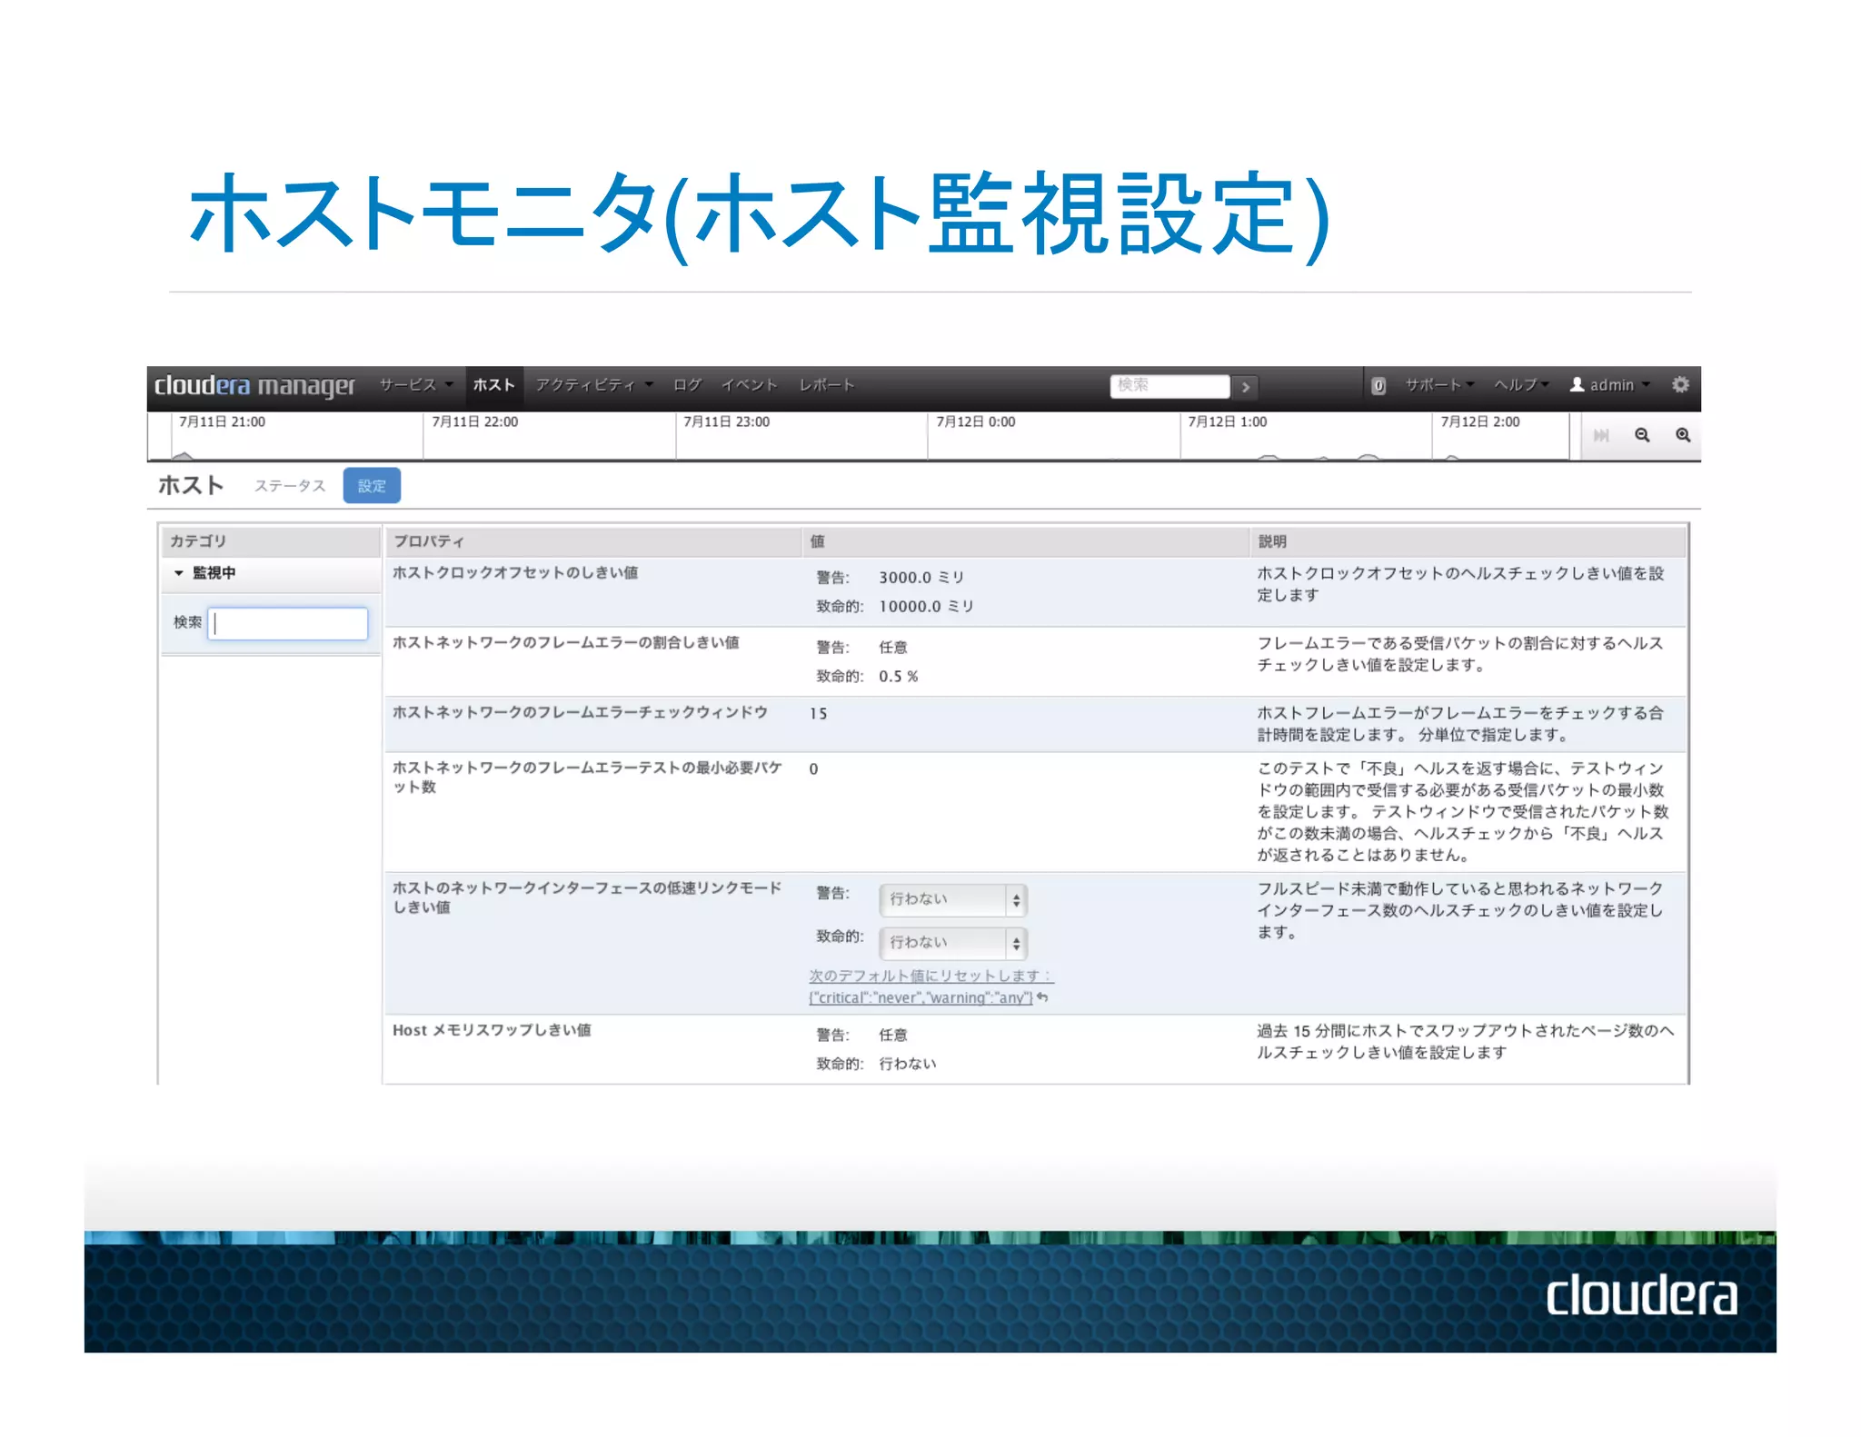Image resolution: width=1861 pixels, height=1437 pixels.
Task: Click the 7月11日 22:00 timeline marker
Action: point(475,422)
